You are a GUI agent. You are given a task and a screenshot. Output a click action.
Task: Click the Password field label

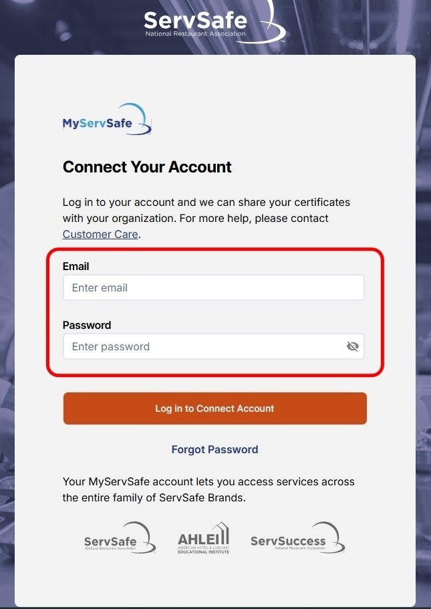point(87,325)
